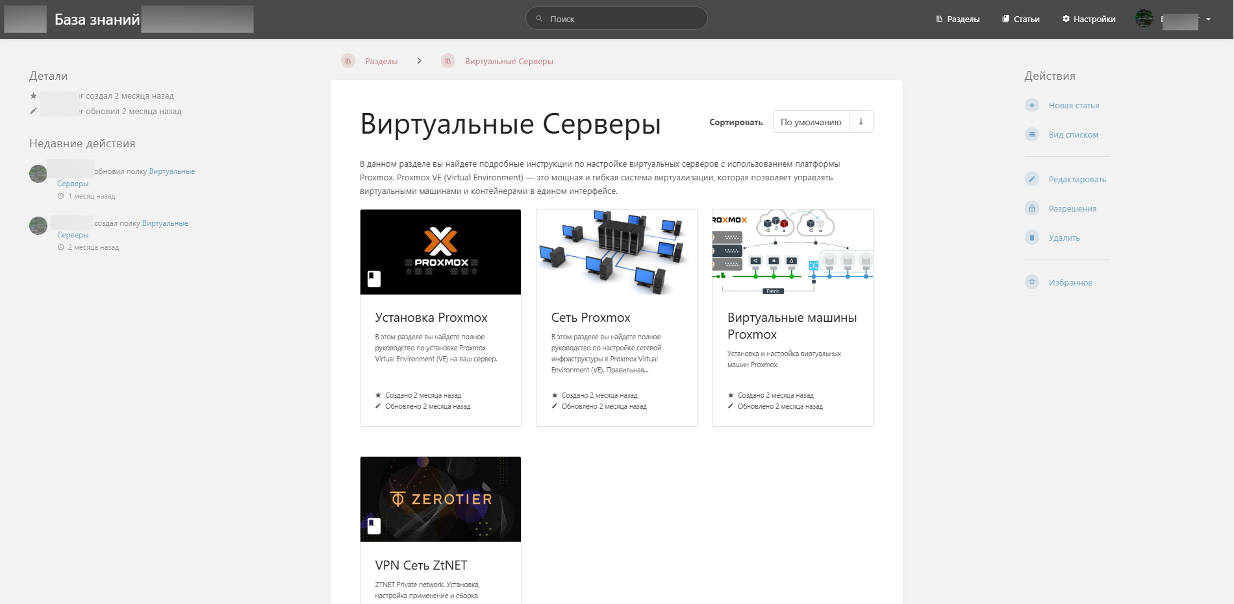Click Создано star icon on Виртуальные машины card
The image size is (1234, 604).
coord(731,395)
